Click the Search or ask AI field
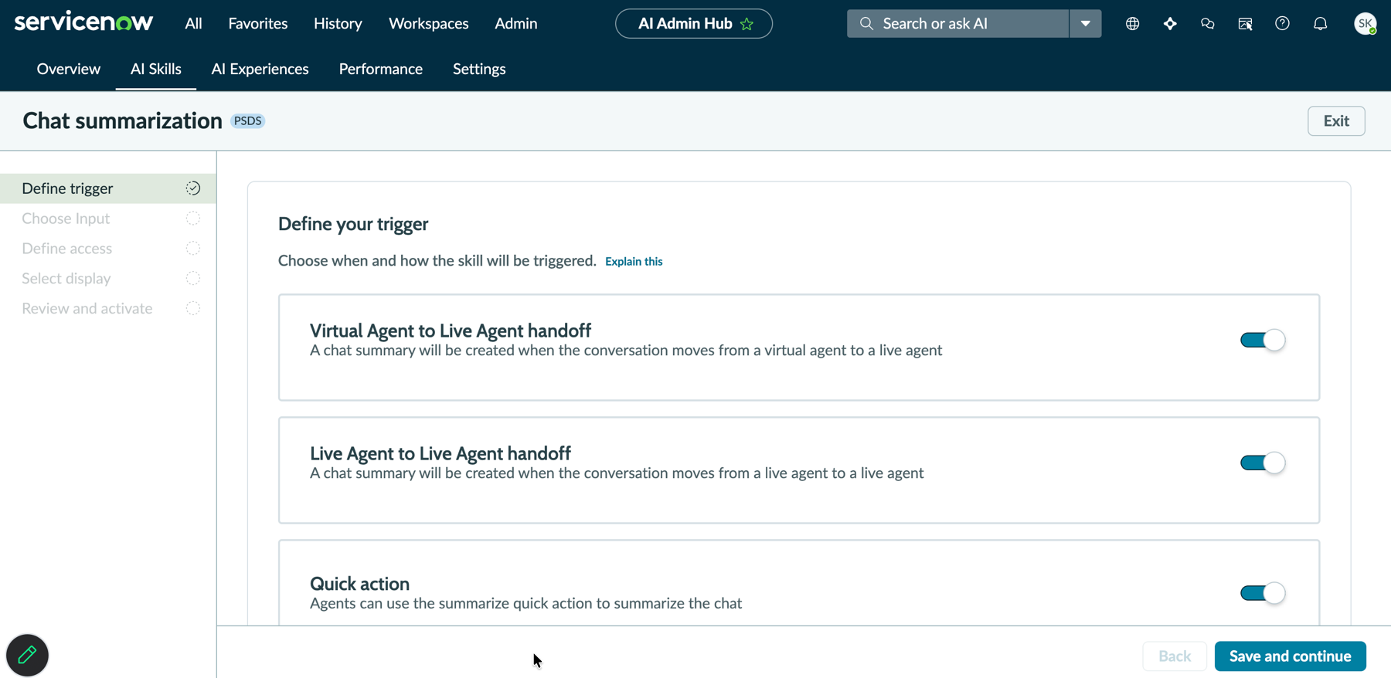The image size is (1391, 678). click(x=958, y=24)
